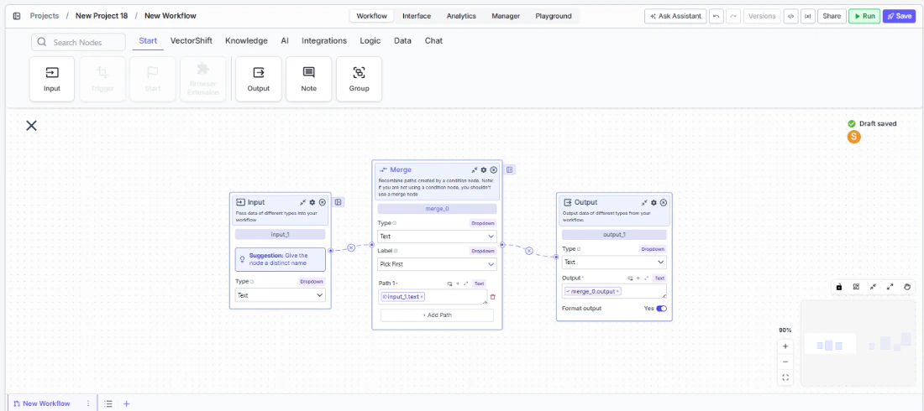Screen dimensions: 924x411
Task: Toggle Dropdown mode for Output node Type
Action: [x=653, y=249]
